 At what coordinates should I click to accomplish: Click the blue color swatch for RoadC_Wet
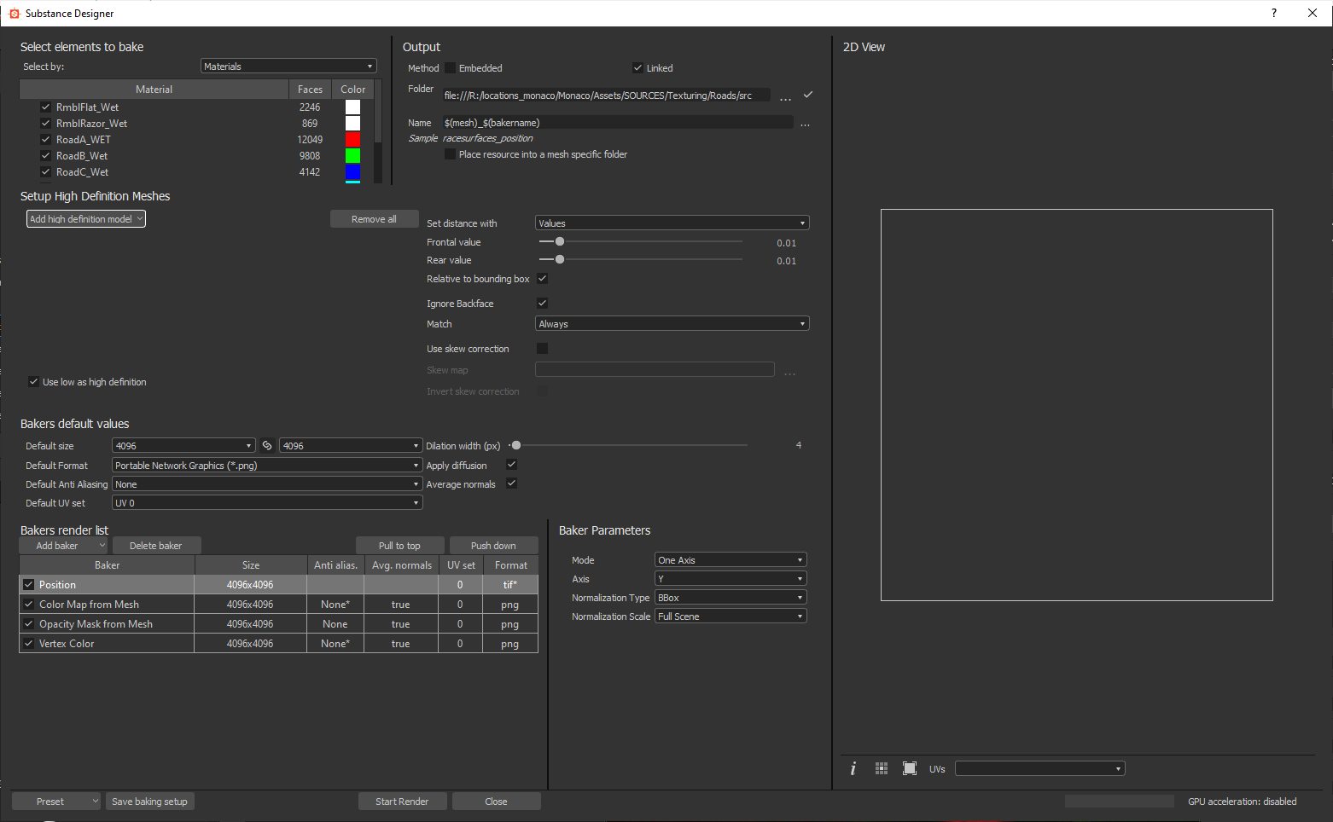[352, 172]
